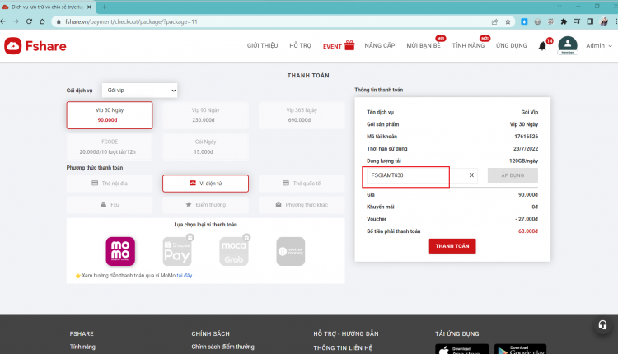Choose the FCODE package
Screen dimensions: 618x354
(110, 147)
